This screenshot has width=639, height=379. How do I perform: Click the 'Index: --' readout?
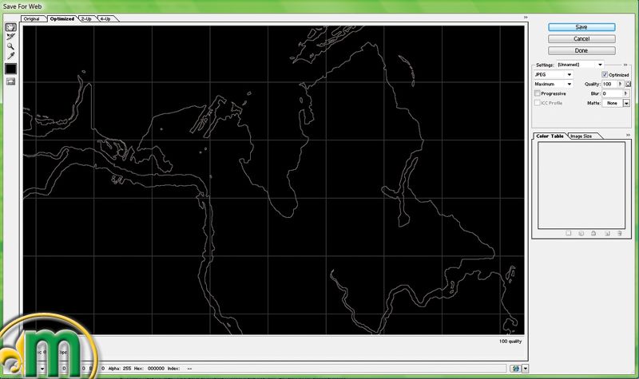tap(180, 369)
